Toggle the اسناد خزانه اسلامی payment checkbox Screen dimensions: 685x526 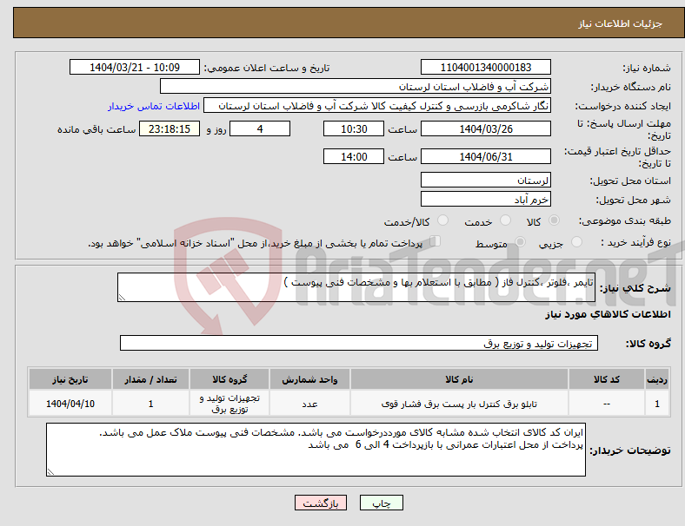coord(436,241)
